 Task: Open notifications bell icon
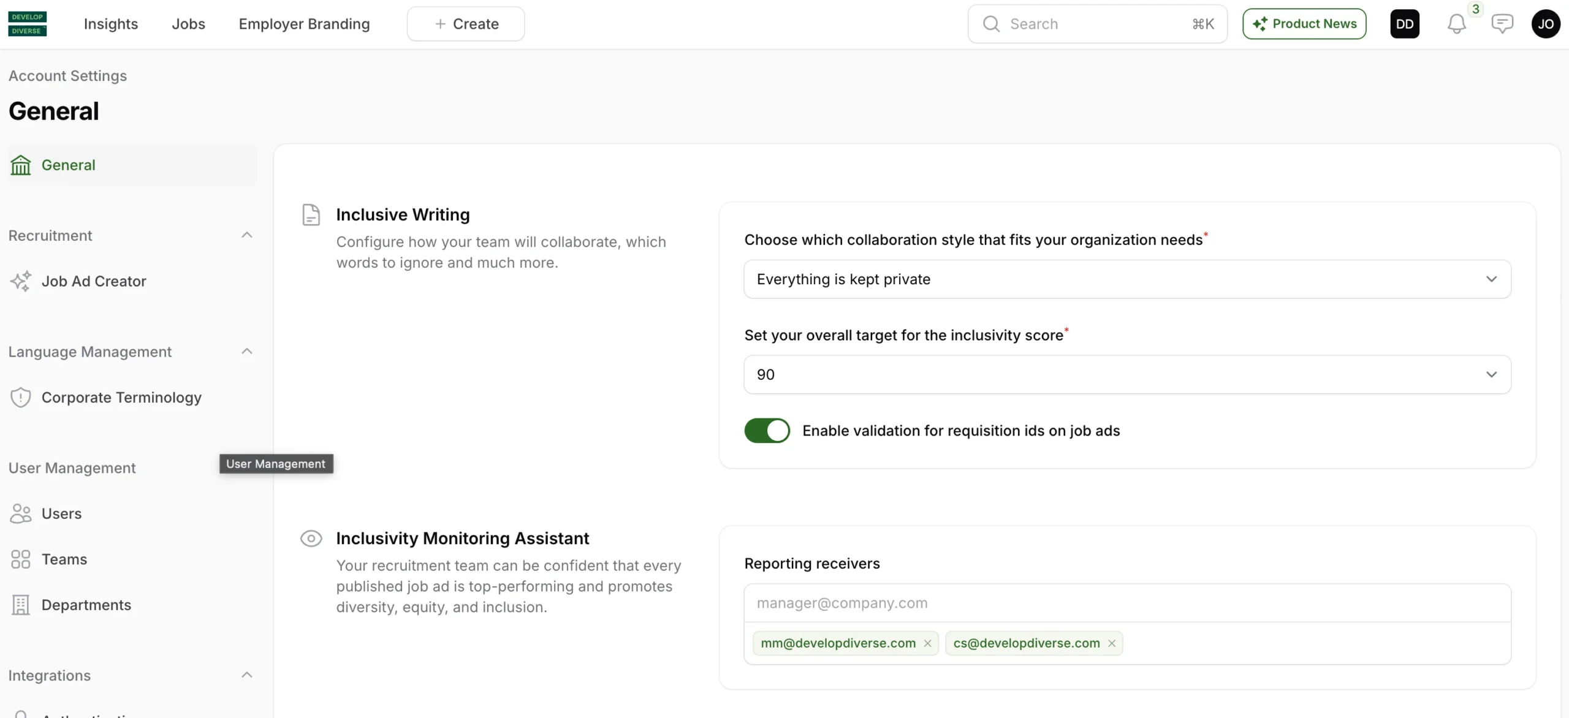[1456, 24]
